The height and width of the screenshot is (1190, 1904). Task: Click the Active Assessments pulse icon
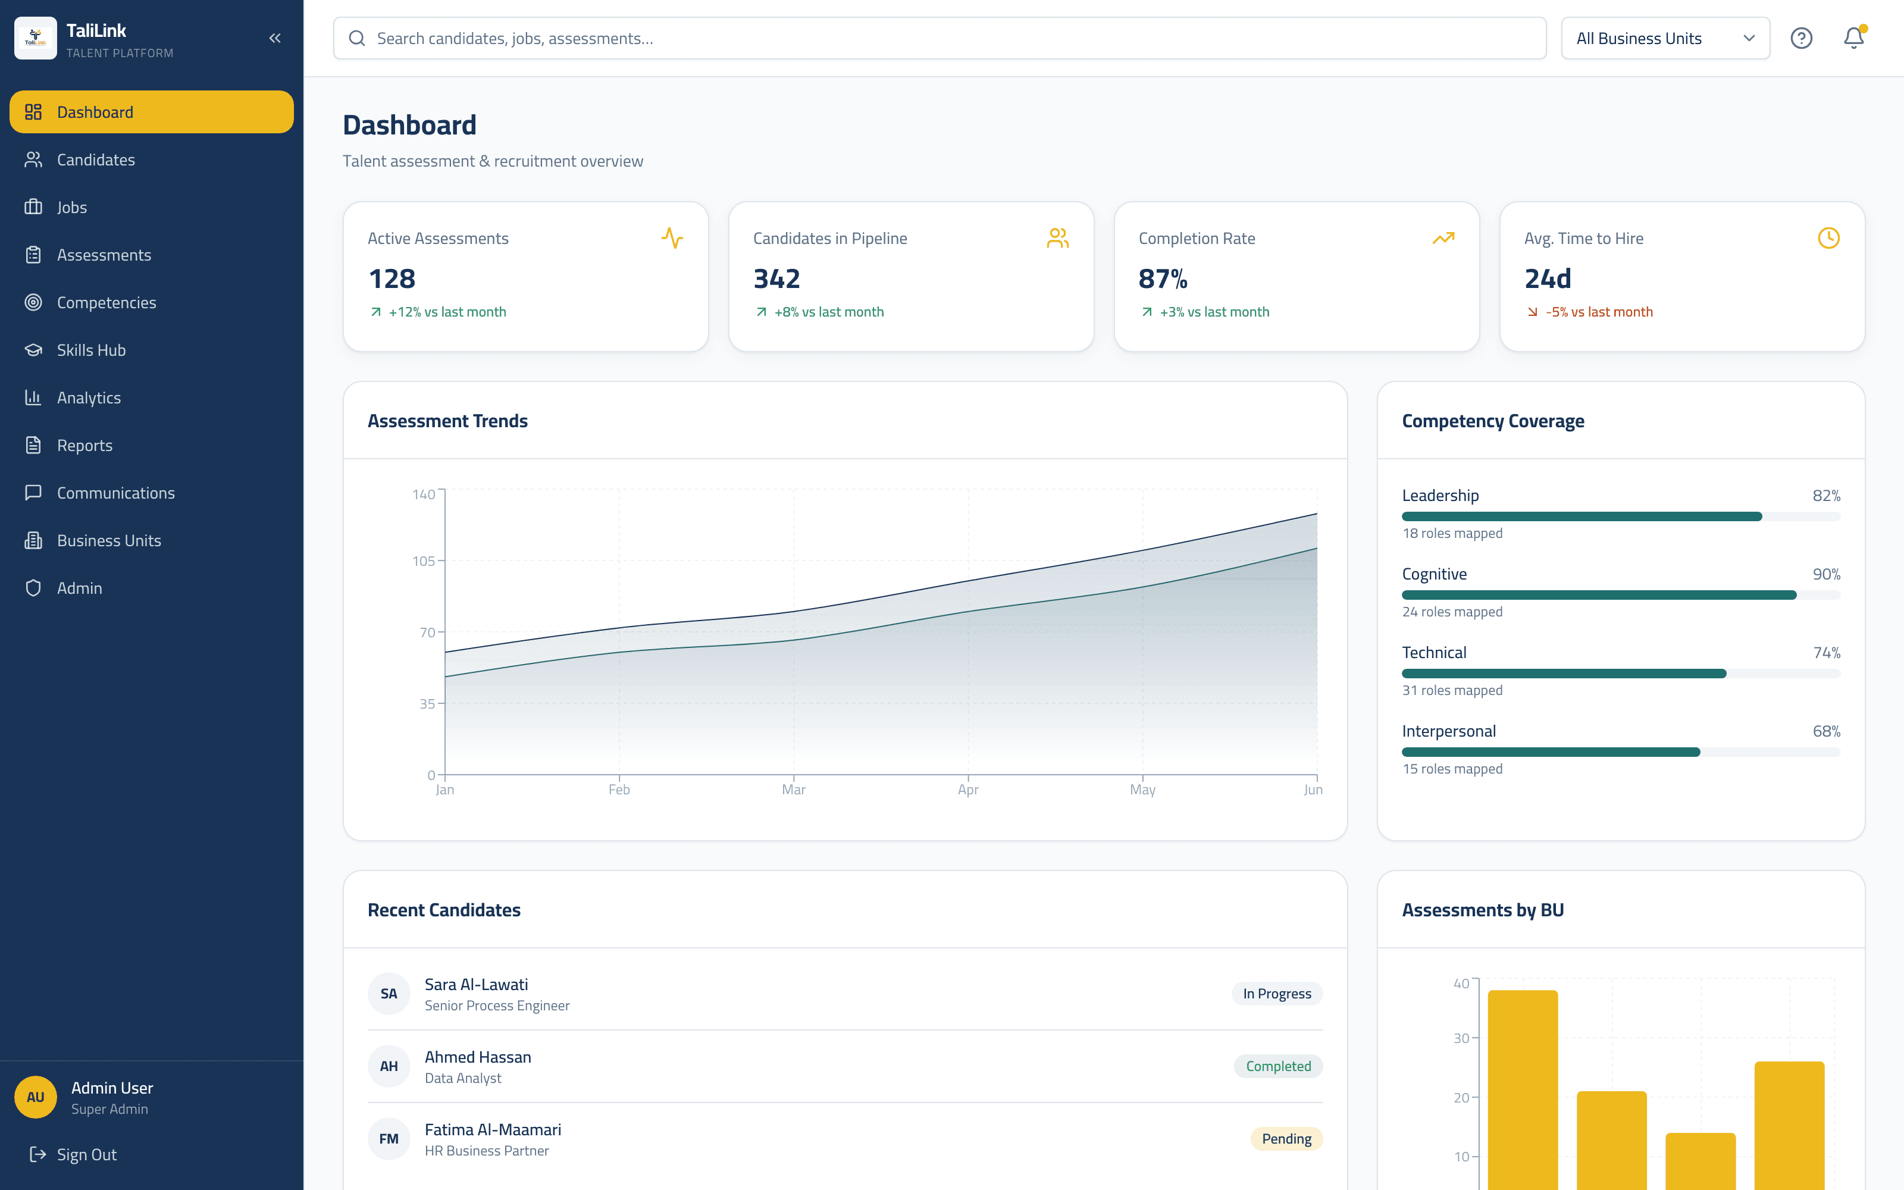point(672,237)
